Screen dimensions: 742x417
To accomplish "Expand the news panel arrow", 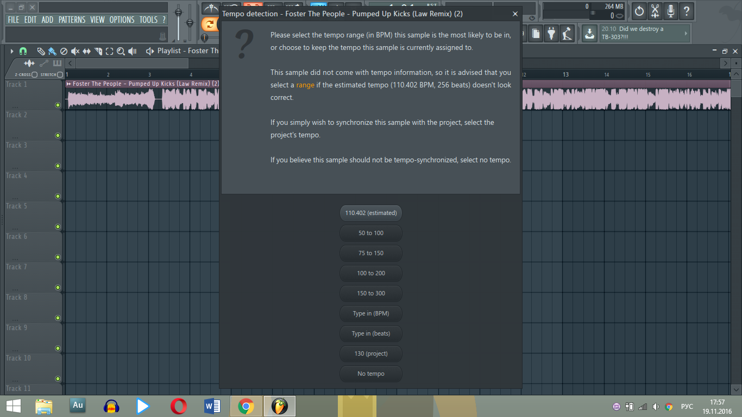I will (686, 34).
